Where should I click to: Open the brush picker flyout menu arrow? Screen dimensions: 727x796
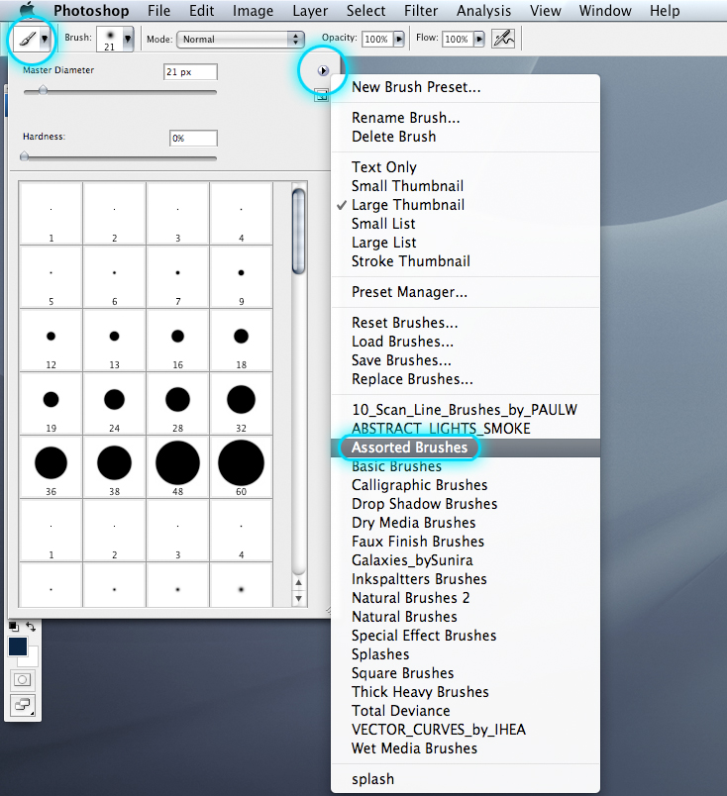click(x=323, y=70)
